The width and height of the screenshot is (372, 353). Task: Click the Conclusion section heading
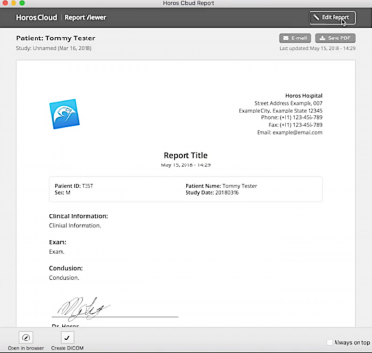(x=65, y=268)
